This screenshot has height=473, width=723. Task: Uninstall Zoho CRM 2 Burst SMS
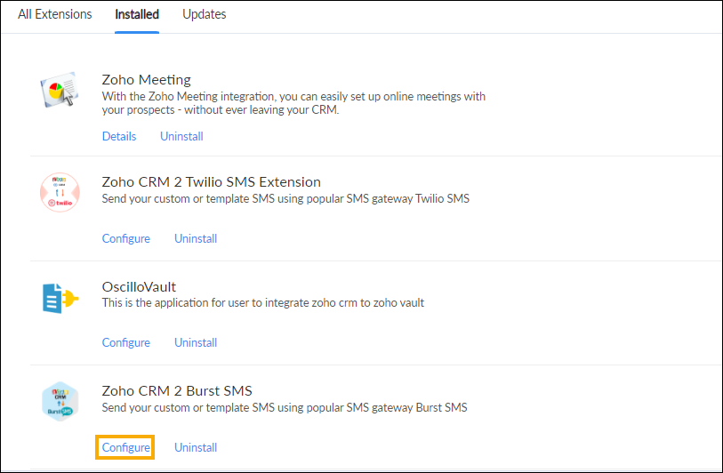click(196, 447)
